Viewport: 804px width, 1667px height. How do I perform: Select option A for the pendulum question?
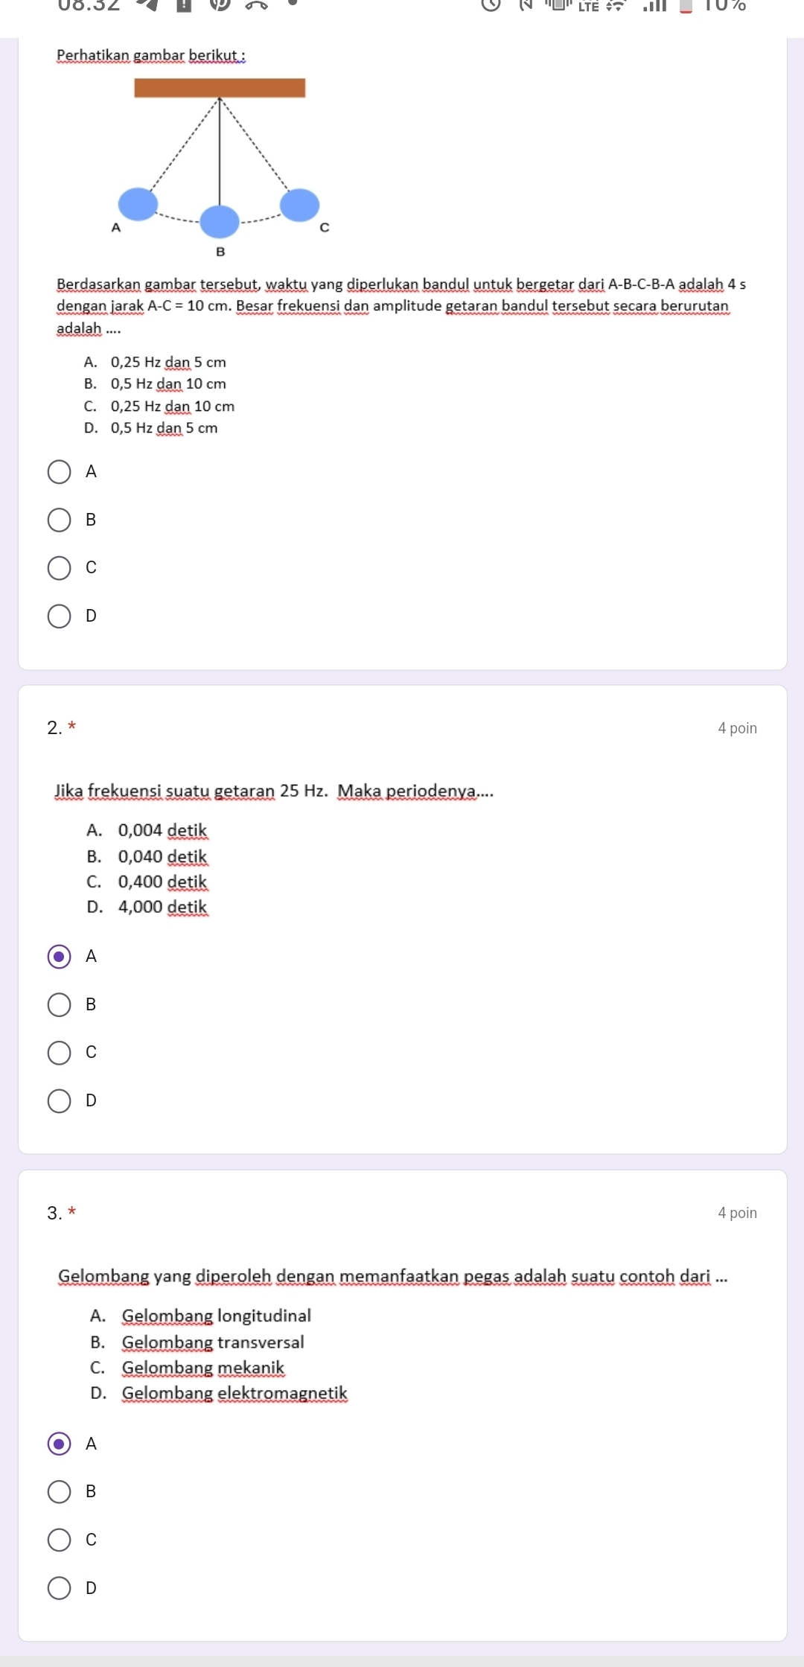[60, 472]
